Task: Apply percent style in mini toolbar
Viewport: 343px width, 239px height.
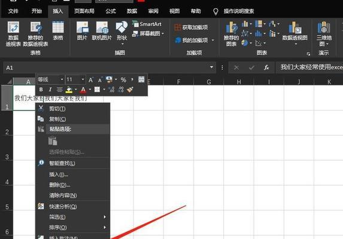Action: point(123,80)
